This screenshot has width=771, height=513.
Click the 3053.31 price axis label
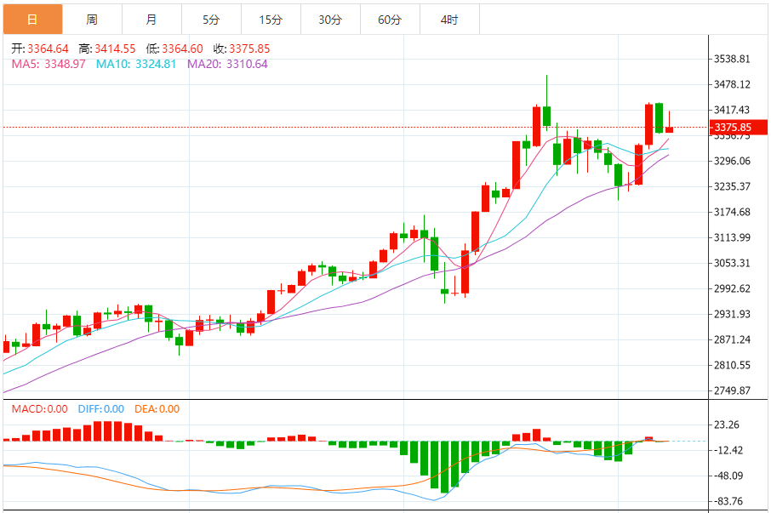[x=732, y=264]
